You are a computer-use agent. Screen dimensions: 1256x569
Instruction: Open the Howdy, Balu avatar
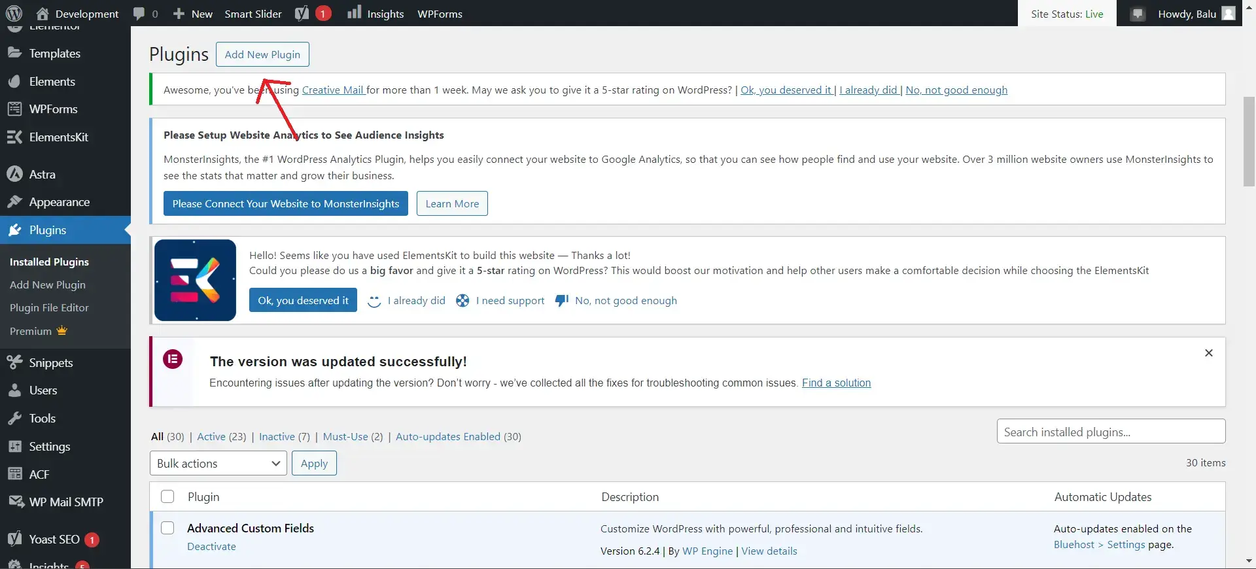[x=1229, y=14]
